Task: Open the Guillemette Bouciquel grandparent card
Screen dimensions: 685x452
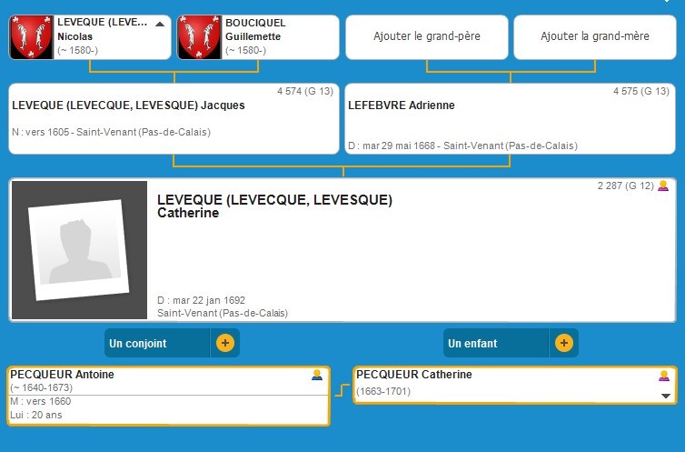Action: coord(263,36)
